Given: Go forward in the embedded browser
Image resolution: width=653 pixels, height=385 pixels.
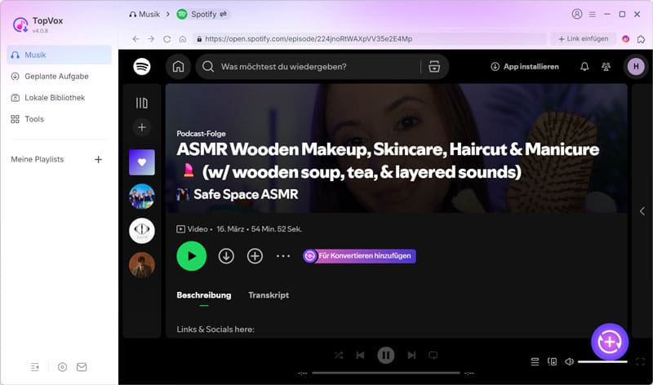Looking at the screenshot, I should tap(151, 38).
